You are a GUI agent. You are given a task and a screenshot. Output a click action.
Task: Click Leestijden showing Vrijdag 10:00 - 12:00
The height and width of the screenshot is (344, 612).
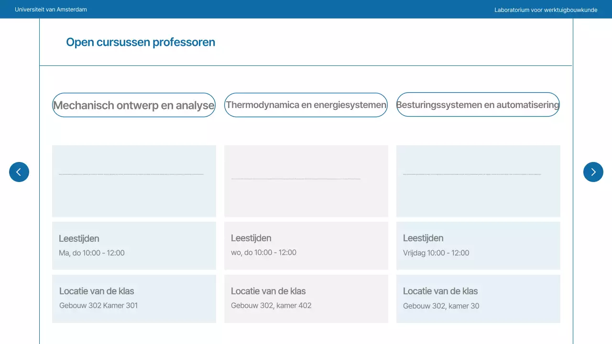point(478,245)
